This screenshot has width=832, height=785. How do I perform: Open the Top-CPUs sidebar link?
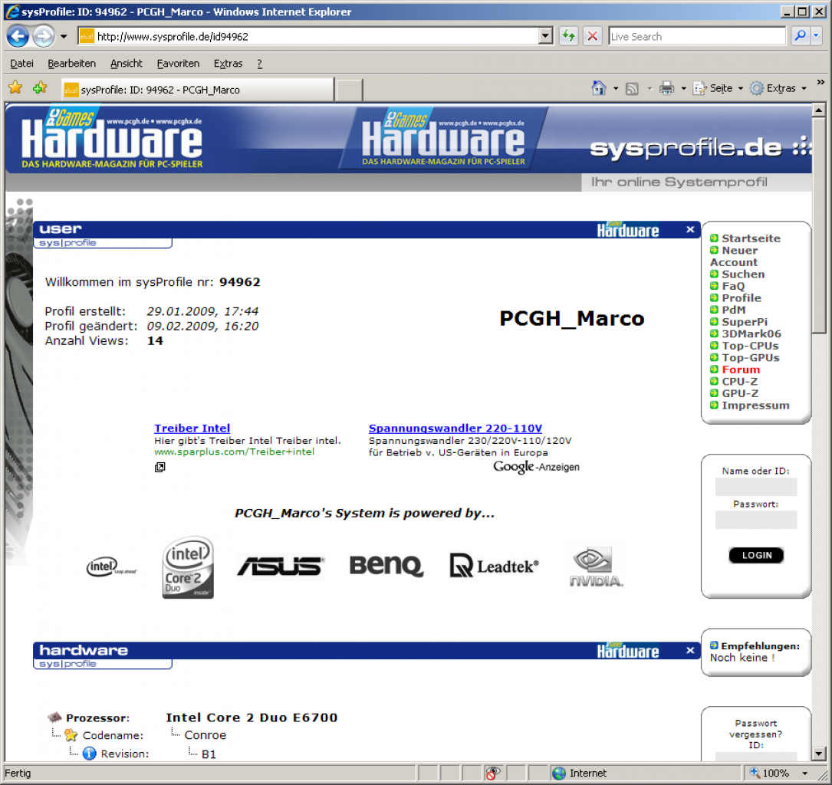750,346
